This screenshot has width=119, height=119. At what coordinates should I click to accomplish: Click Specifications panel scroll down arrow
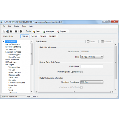point(115,89)
